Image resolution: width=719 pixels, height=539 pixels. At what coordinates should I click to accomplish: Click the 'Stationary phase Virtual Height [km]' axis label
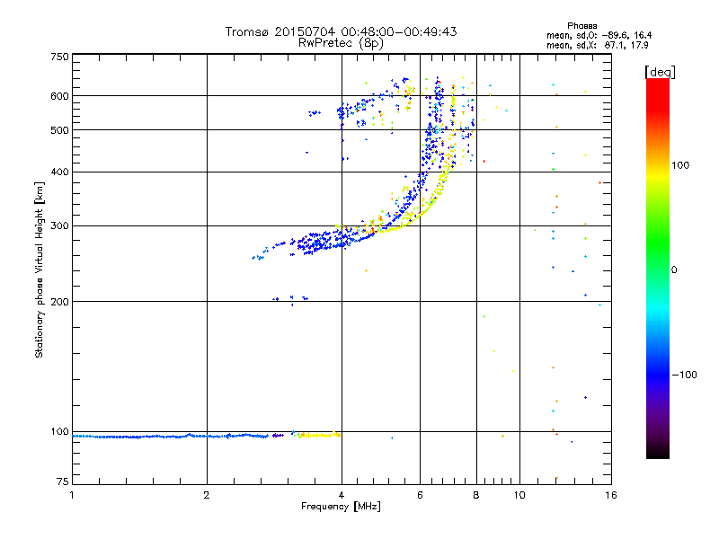pyautogui.click(x=40, y=269)
